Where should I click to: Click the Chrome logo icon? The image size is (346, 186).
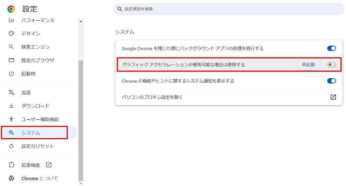(11, 9)
